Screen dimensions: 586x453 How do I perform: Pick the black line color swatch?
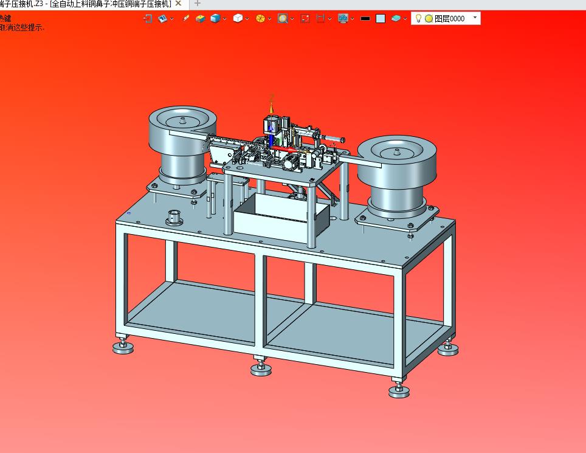pyautogui.click(x=365, y=18)
